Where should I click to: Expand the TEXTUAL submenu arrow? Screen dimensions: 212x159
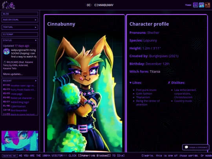pyautogui.click(x=36, y=27)
